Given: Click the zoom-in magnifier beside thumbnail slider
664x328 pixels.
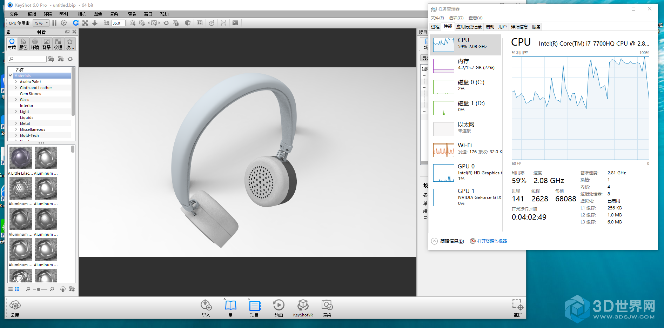Looking at the screenshot, I should (x=52, y=289).
